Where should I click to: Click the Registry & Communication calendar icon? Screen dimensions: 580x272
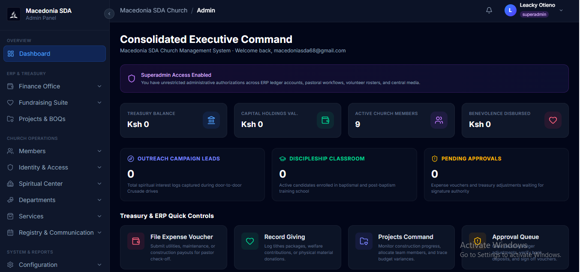(10, 233)
